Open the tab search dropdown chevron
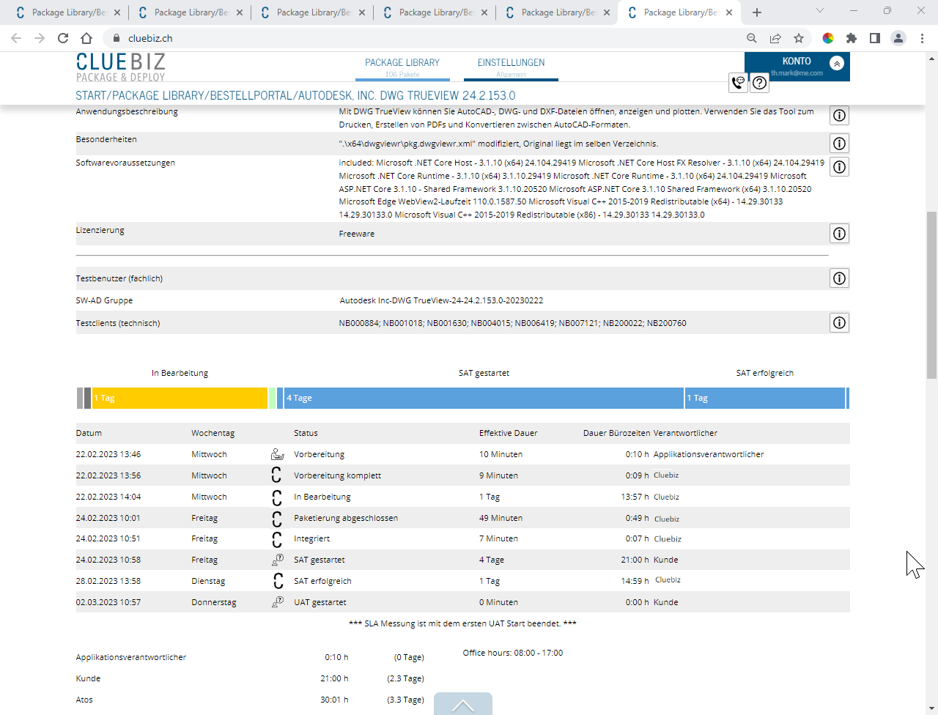 click(820, 11)
